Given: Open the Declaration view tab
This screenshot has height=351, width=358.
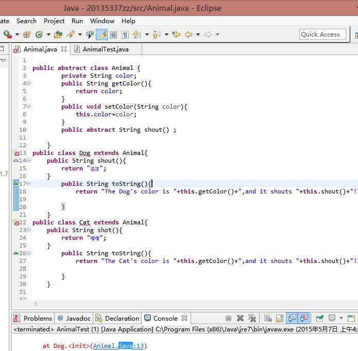Looking at the screenshot, I should point(117,318).
